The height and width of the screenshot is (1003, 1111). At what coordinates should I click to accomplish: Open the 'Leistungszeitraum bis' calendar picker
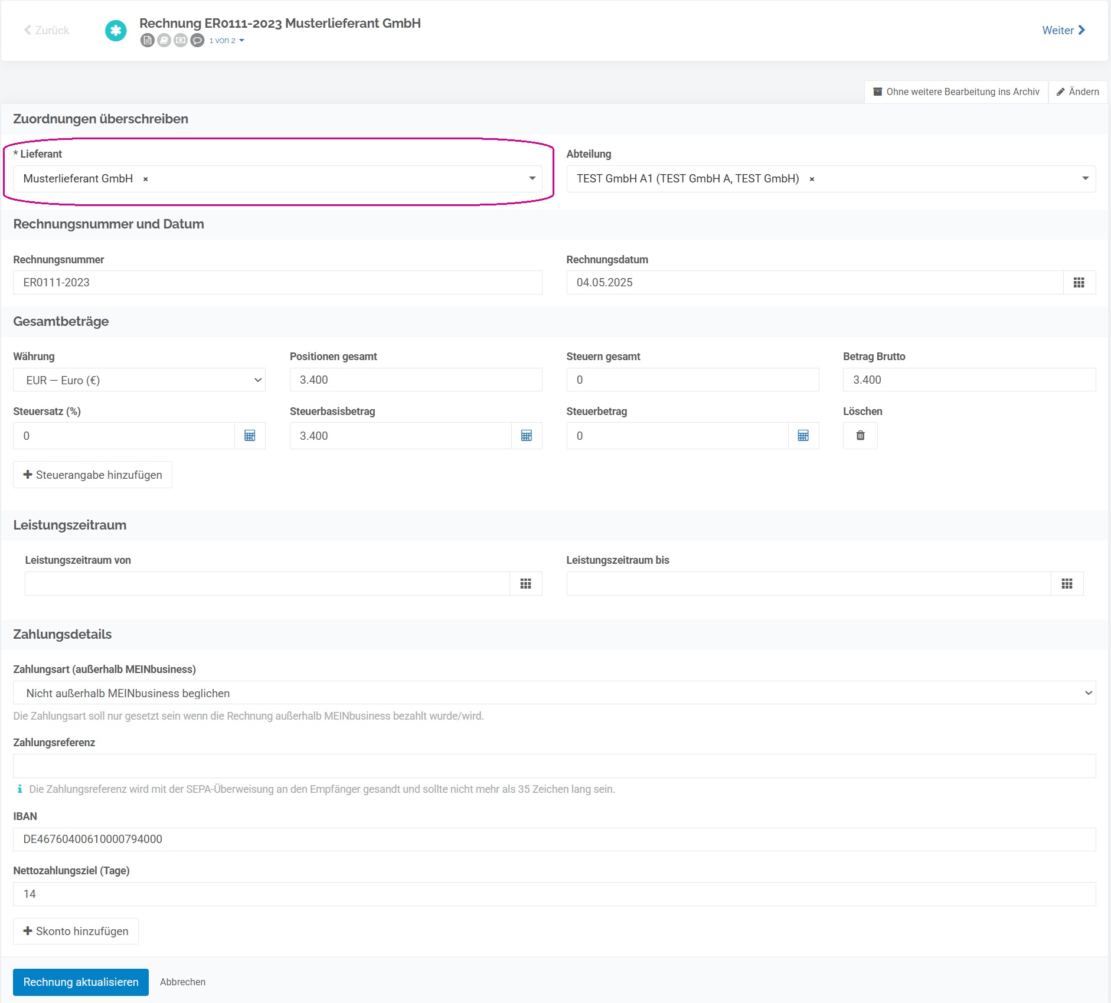pos(1067,584)
